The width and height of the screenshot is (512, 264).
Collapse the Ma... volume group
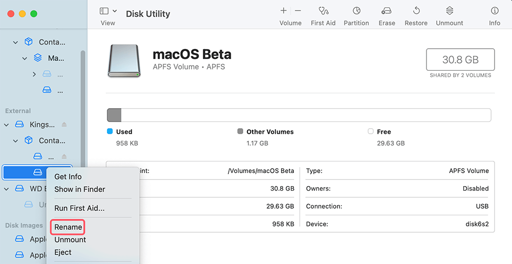(25, 58)
